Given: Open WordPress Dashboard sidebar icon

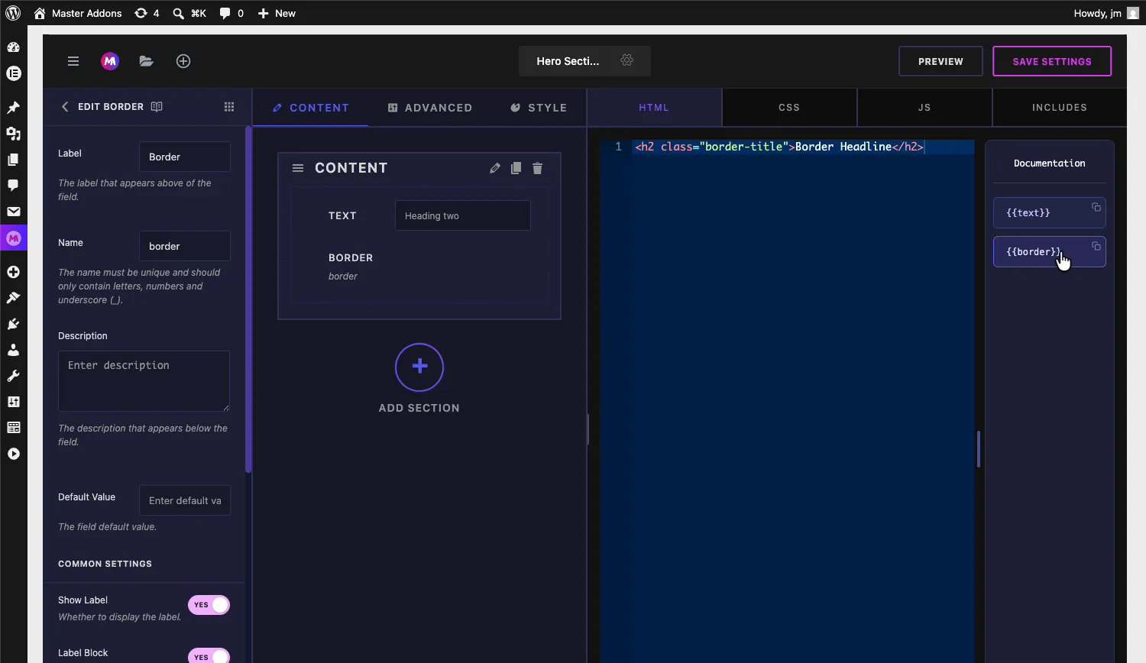Looking at the screenshot, I should pos(13,47).
